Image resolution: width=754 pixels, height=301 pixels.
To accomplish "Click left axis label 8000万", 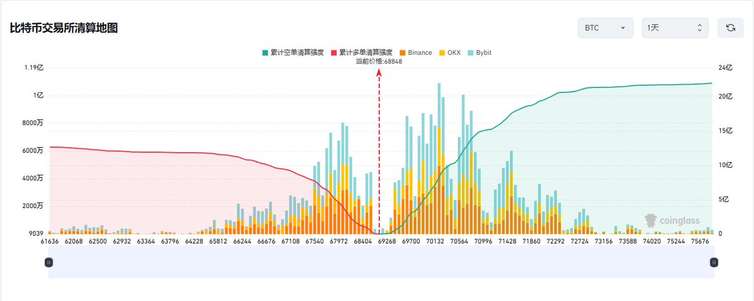I will [x=33, y=123].
